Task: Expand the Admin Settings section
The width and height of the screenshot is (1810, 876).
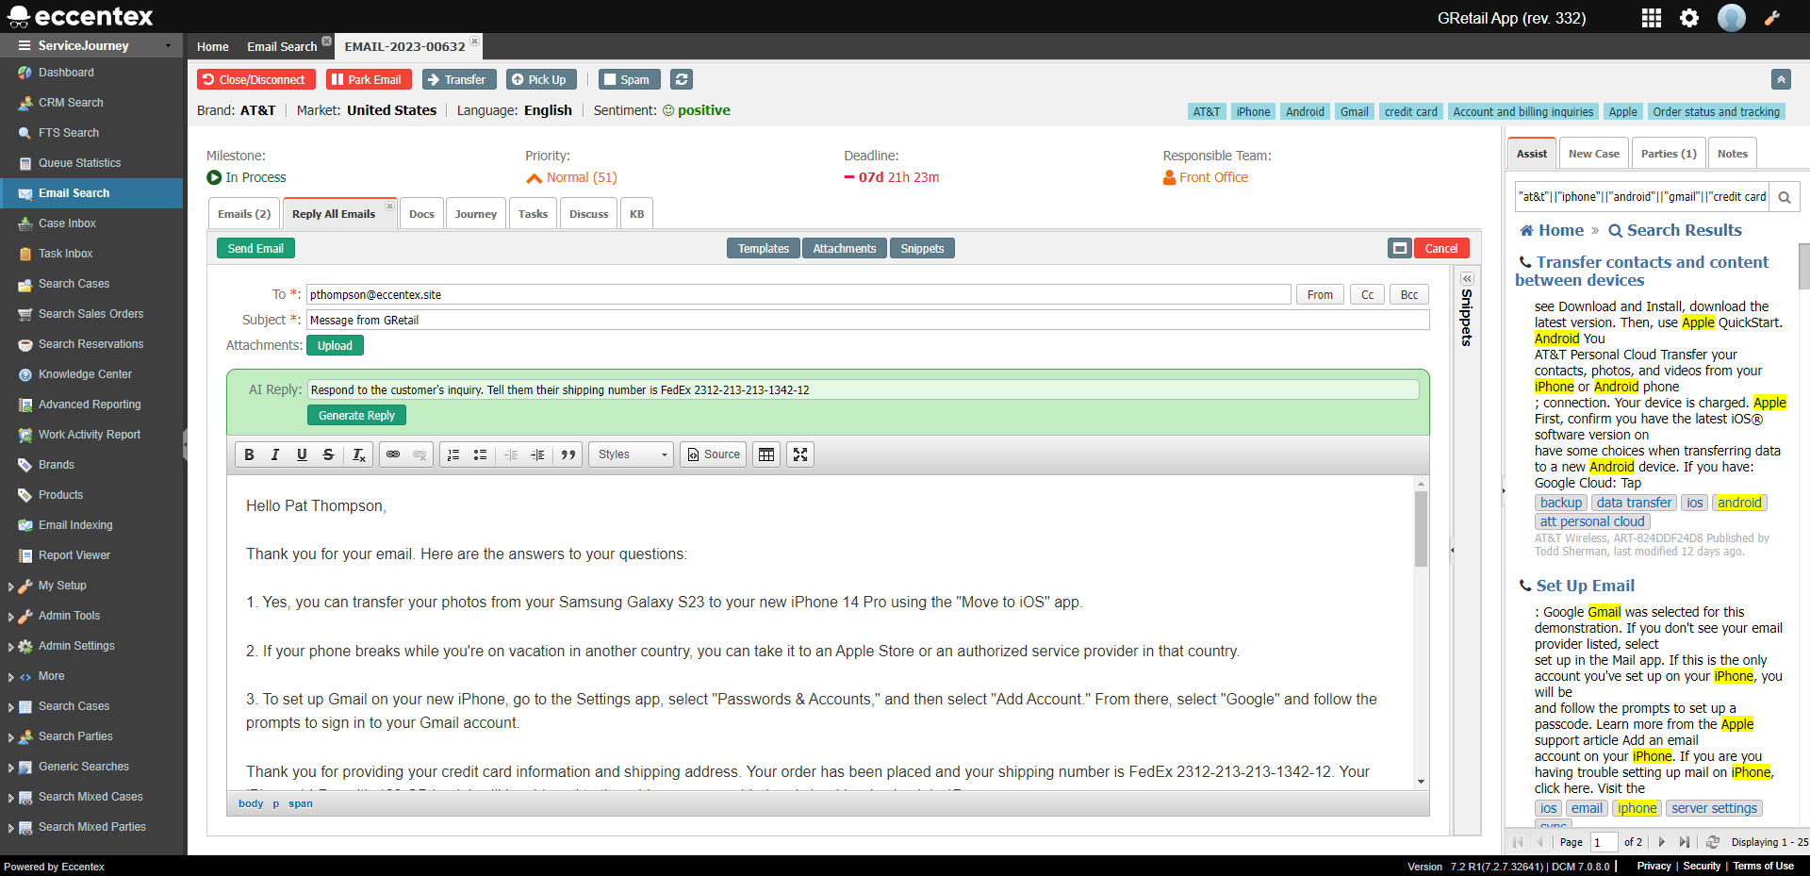Action: click(10, 647)
